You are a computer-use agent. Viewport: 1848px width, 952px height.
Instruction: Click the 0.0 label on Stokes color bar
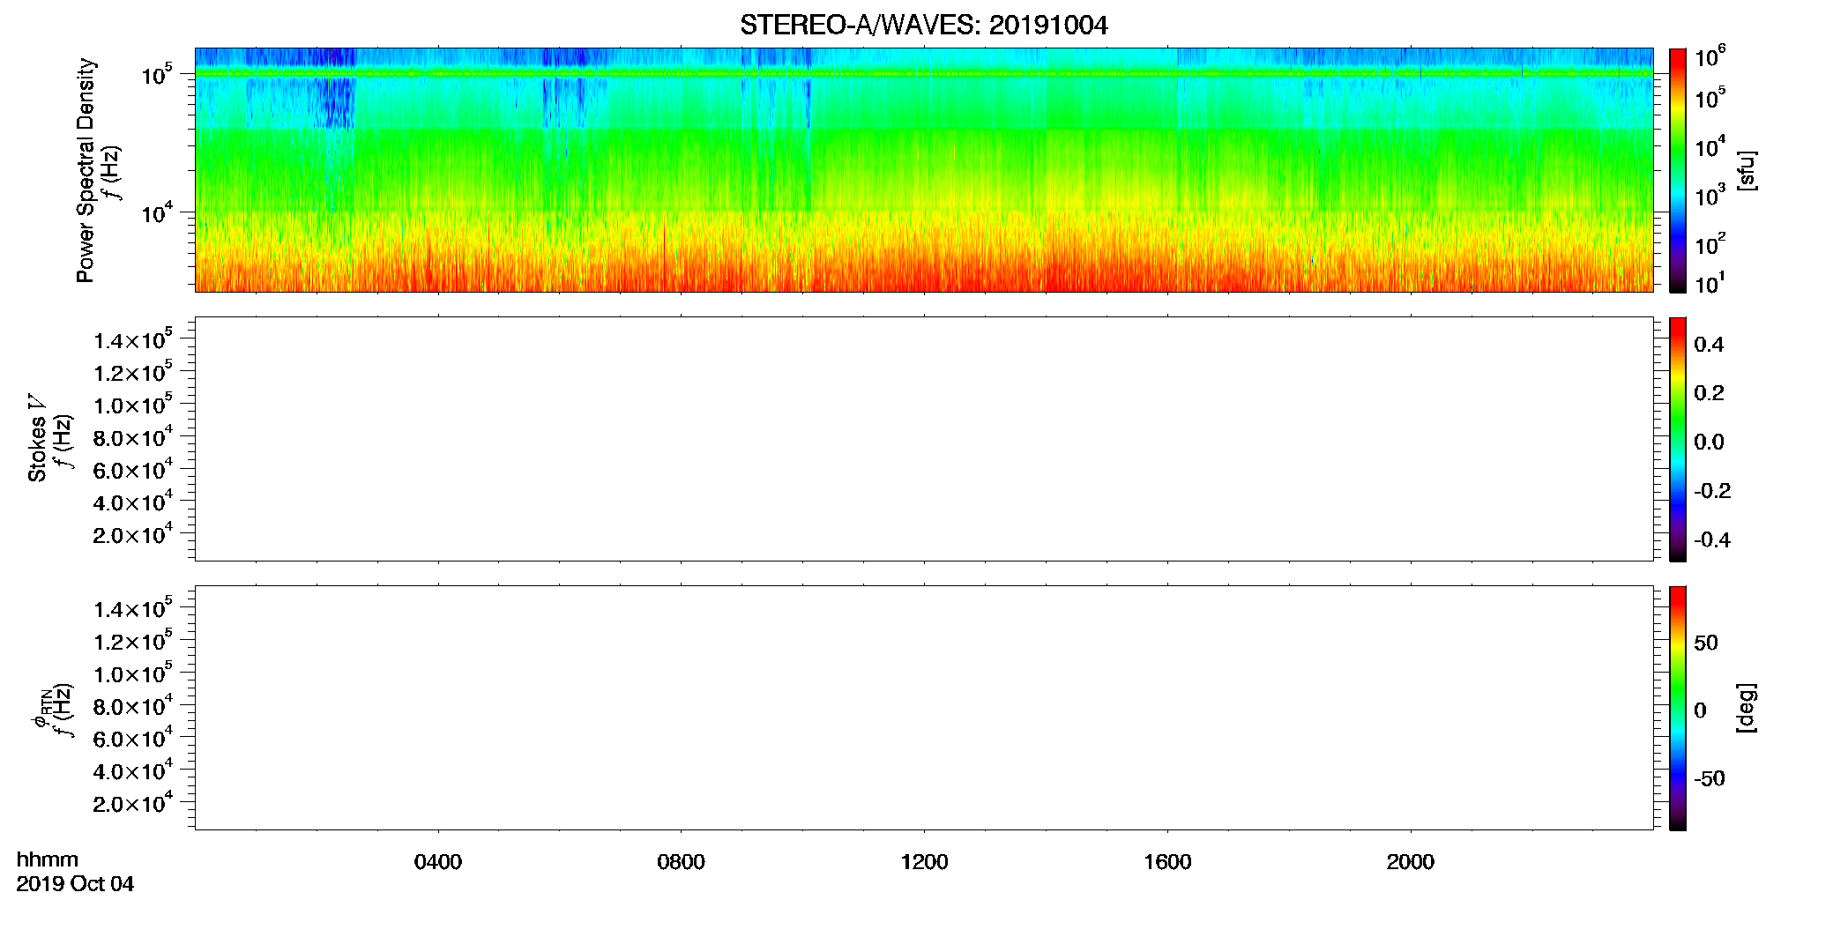1709,443
